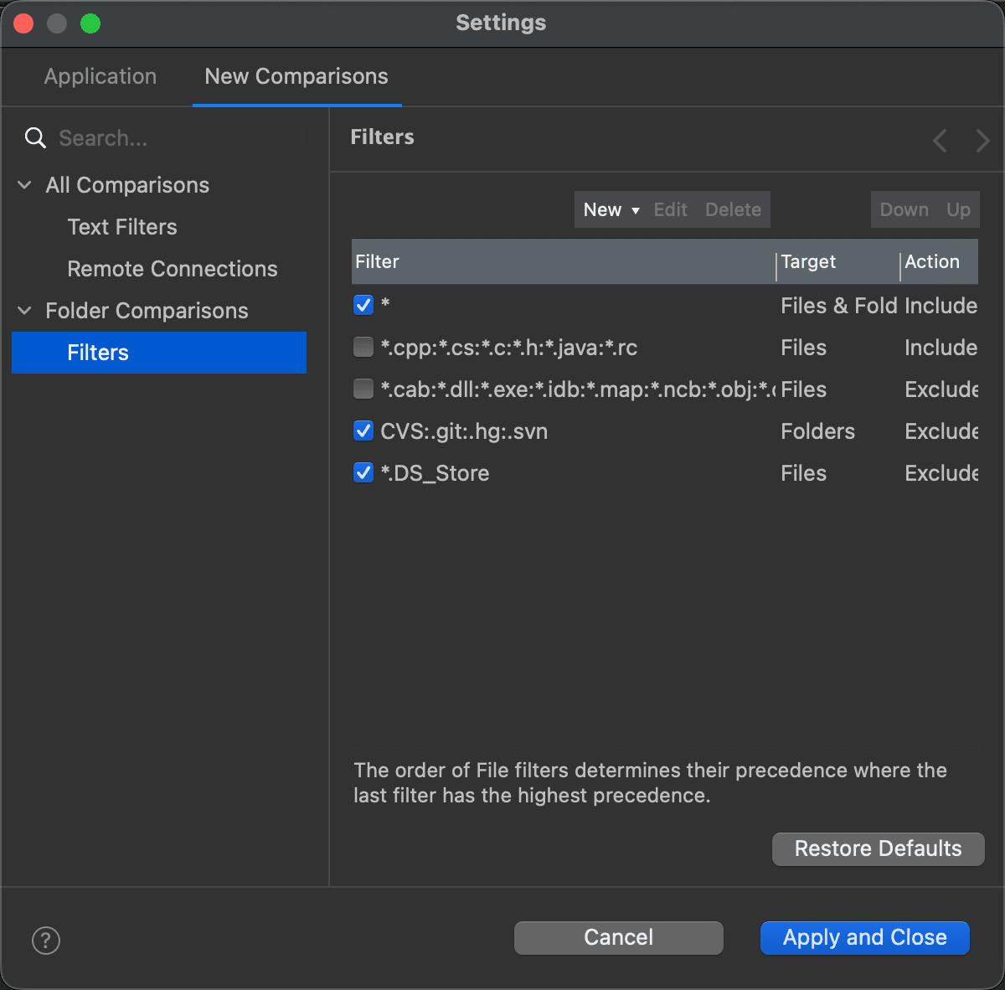The height and width of the screenshot is (990, 1005).
Task: Move filter Up button
Action: (958, 209)
